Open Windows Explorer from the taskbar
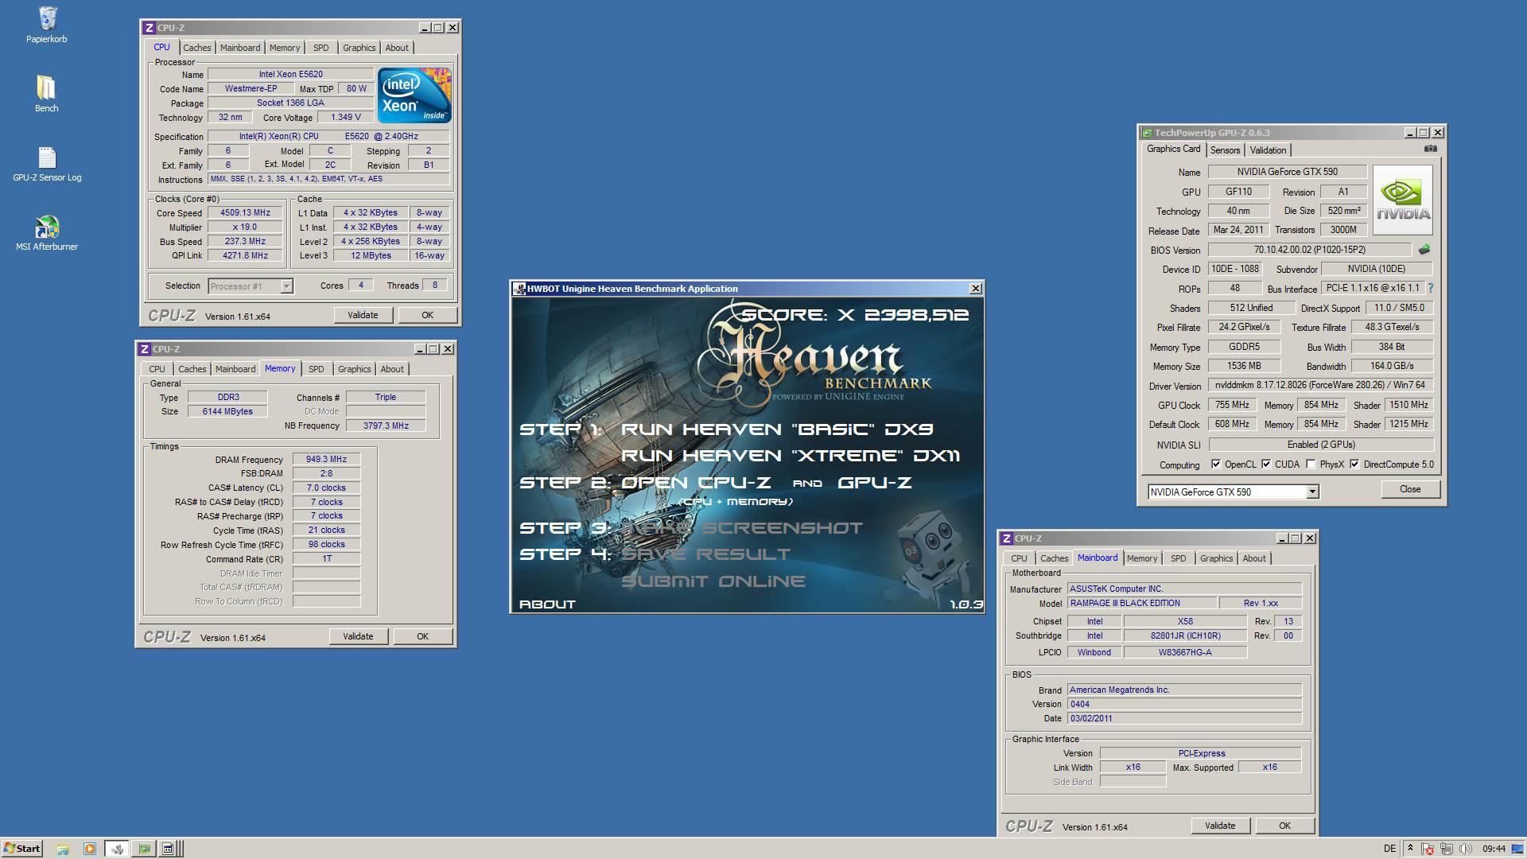Viewport: 1527px width, 859px height. 63,849
